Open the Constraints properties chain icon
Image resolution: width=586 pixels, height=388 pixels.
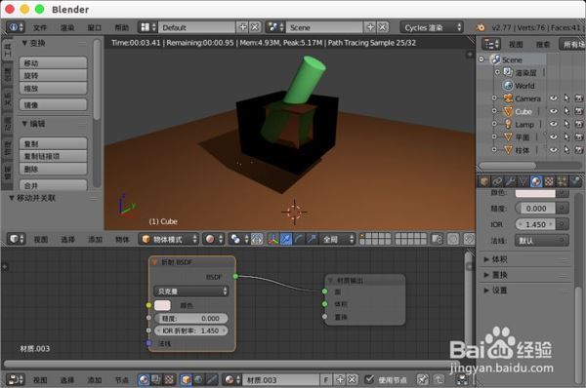tap(497, 181)
